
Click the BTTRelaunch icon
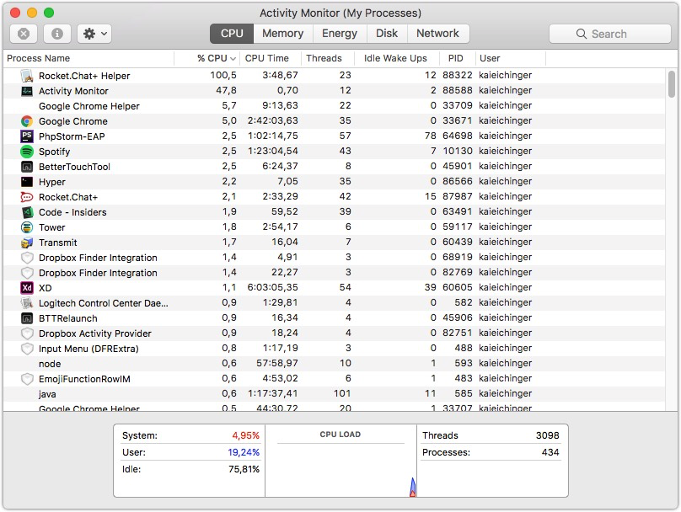(x=27, y=318)
